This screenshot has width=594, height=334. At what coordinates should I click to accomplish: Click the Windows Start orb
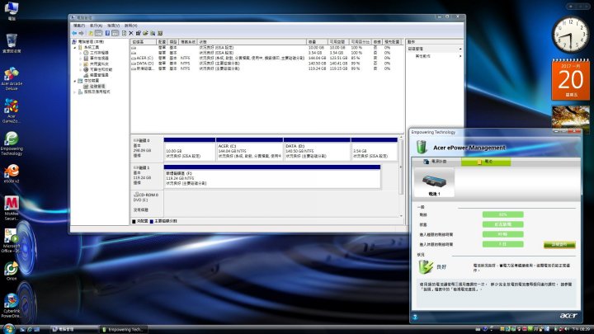8,328
